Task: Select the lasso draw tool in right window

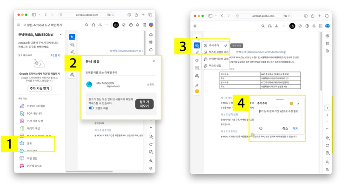Action: click(197, 60)
